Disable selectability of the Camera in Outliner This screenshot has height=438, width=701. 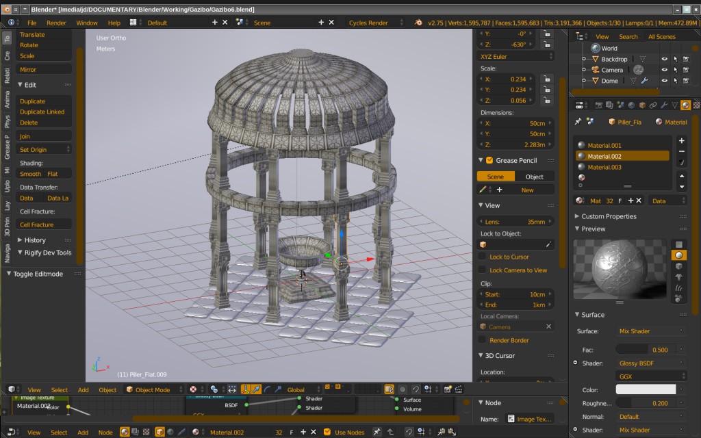point(676,70)
